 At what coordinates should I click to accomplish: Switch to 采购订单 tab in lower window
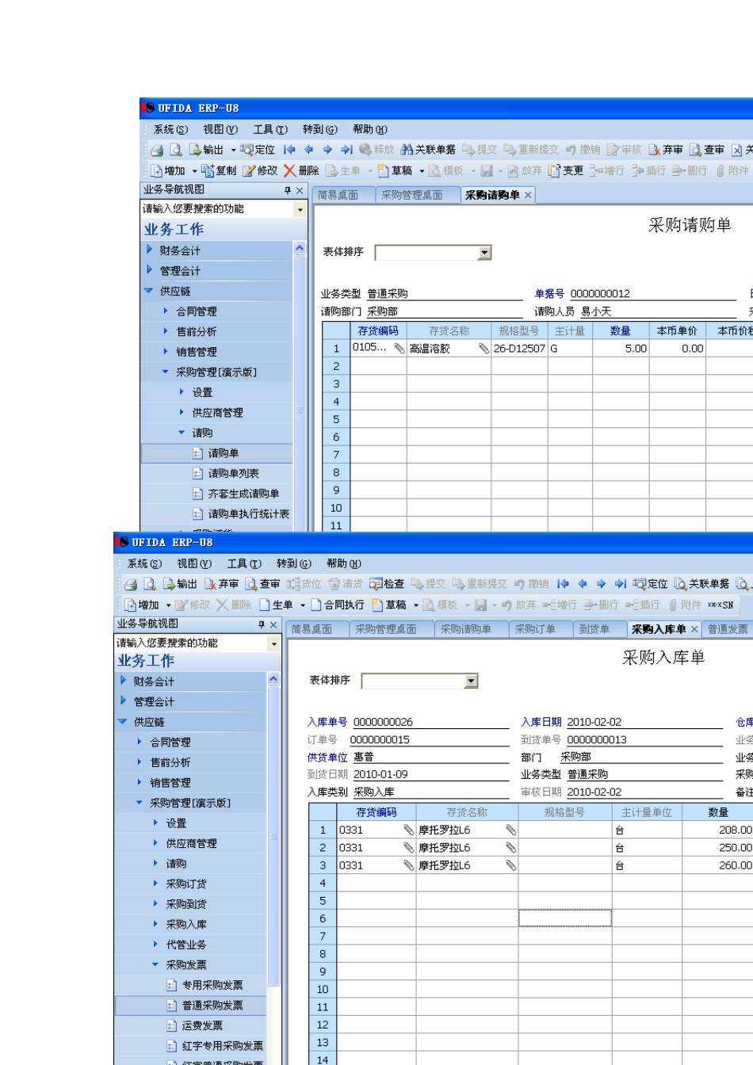click(x=535, y=629)
